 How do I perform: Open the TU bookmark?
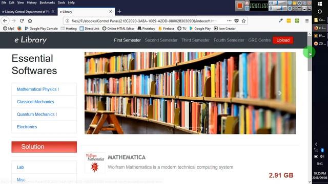[x=182, y=29]
